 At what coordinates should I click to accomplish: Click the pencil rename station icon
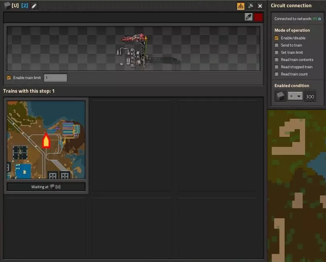click(34, 6)
